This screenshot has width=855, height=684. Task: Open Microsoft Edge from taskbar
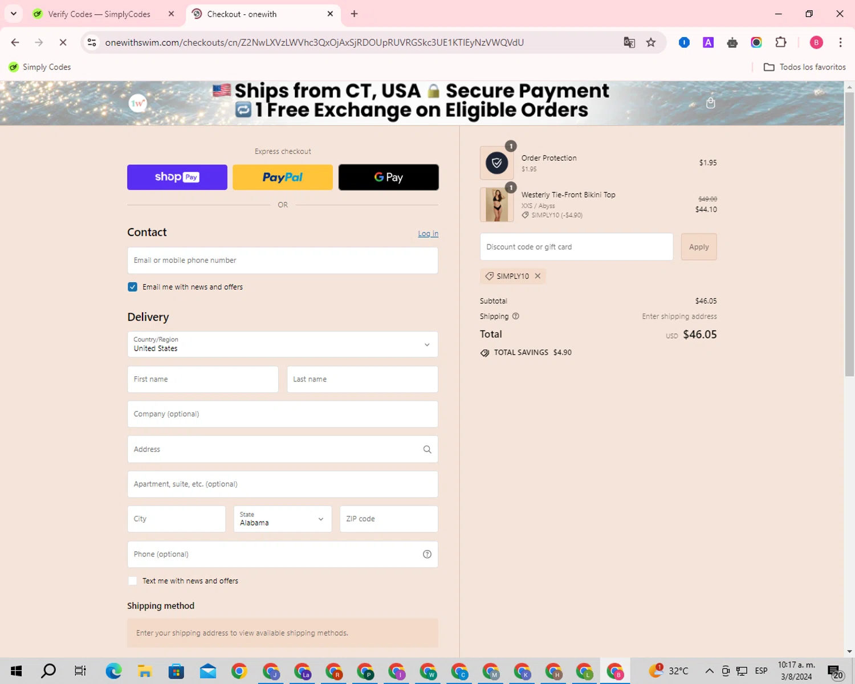coord(113,671)
